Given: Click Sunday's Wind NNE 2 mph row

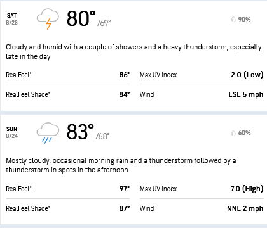Looking at the screenshot, I should click(202, 208).
